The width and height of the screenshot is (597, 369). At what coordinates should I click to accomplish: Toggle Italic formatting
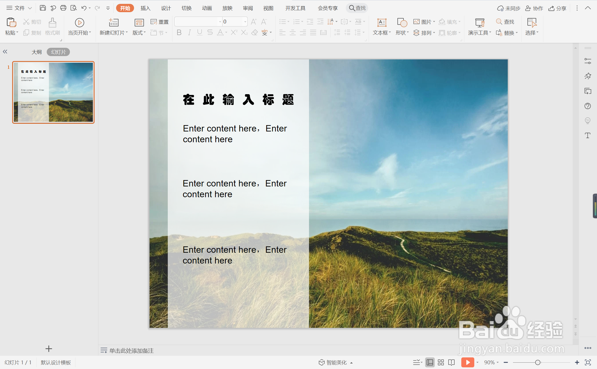tap(189, 33)
